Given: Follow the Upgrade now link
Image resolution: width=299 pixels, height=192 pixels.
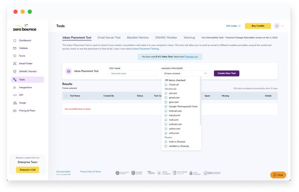Looking at the screenshot, I should [191, 57].
